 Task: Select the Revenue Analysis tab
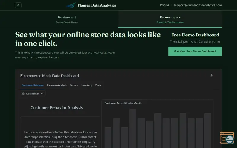click(x=57, y=85)
